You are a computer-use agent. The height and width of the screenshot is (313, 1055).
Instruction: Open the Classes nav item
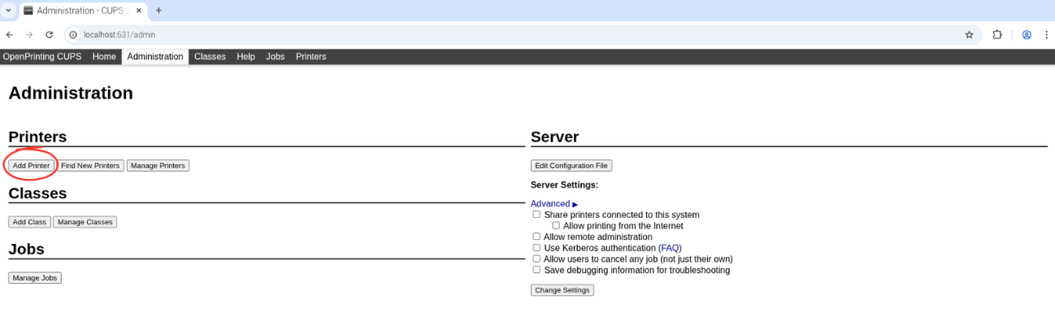pos(210,57)
